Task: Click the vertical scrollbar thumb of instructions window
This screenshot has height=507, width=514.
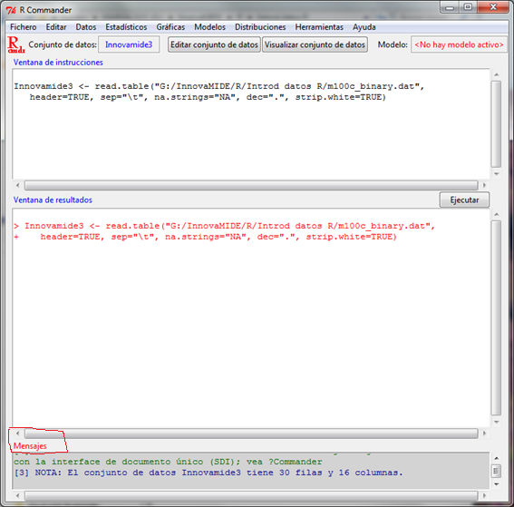Action: tap(496, 124)
